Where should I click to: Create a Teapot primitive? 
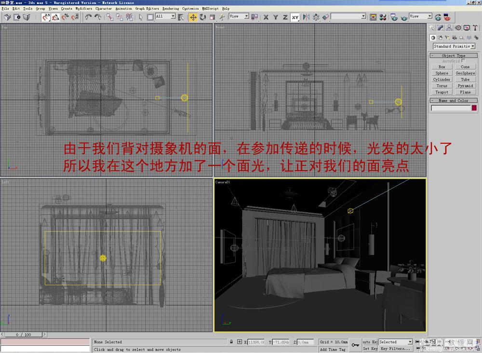point(442,92)
